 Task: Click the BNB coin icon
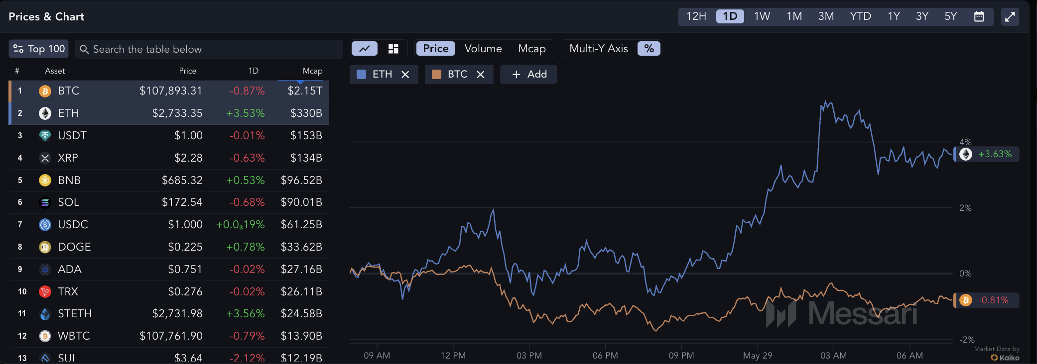(x=45, y=180)
